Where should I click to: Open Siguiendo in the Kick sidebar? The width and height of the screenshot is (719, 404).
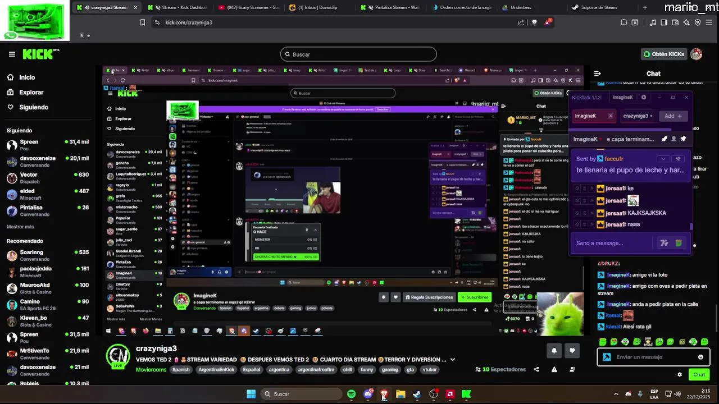coord(34,107)
